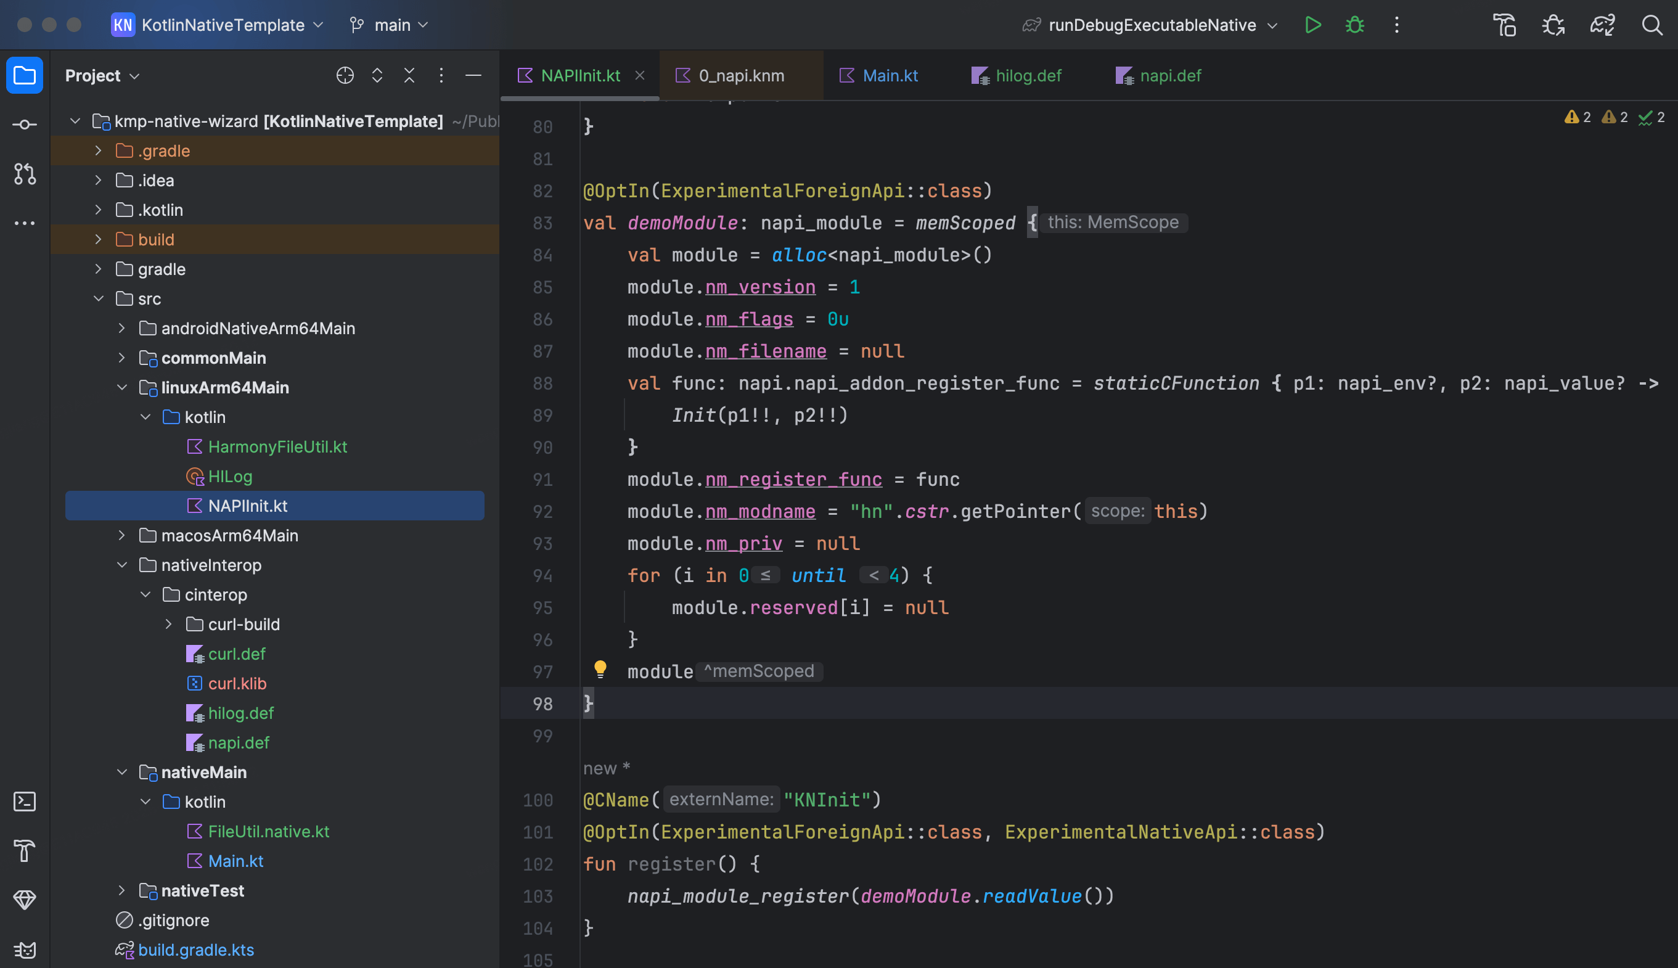Switch to the hilog.def tab
The image size is (1678, 968).
1017,75
